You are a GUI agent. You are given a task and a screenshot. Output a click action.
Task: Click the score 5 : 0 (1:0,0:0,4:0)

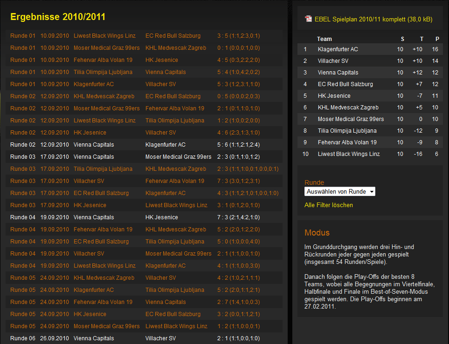[239, 241]
